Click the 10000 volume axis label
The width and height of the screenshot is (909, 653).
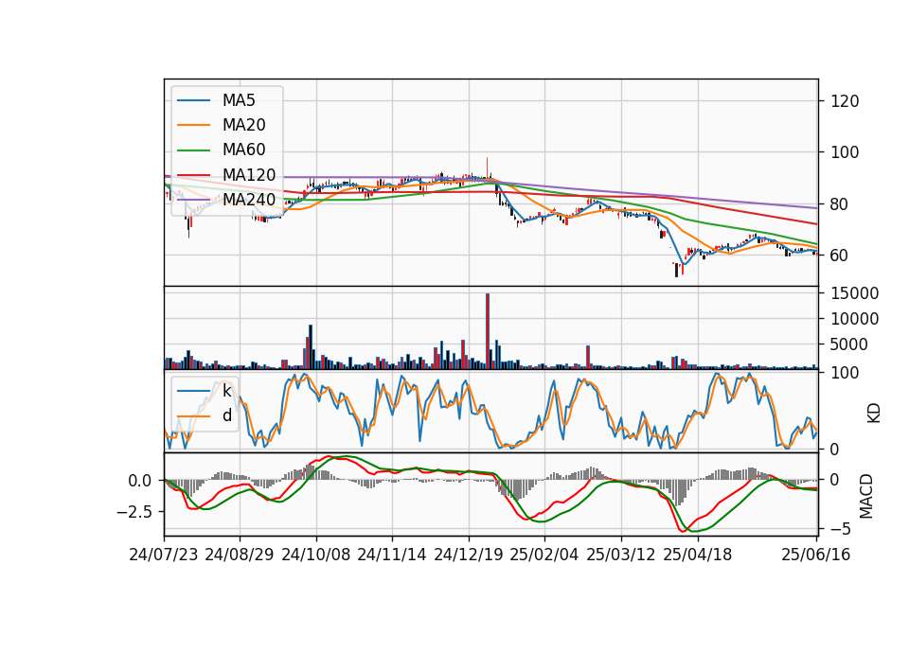854,319
